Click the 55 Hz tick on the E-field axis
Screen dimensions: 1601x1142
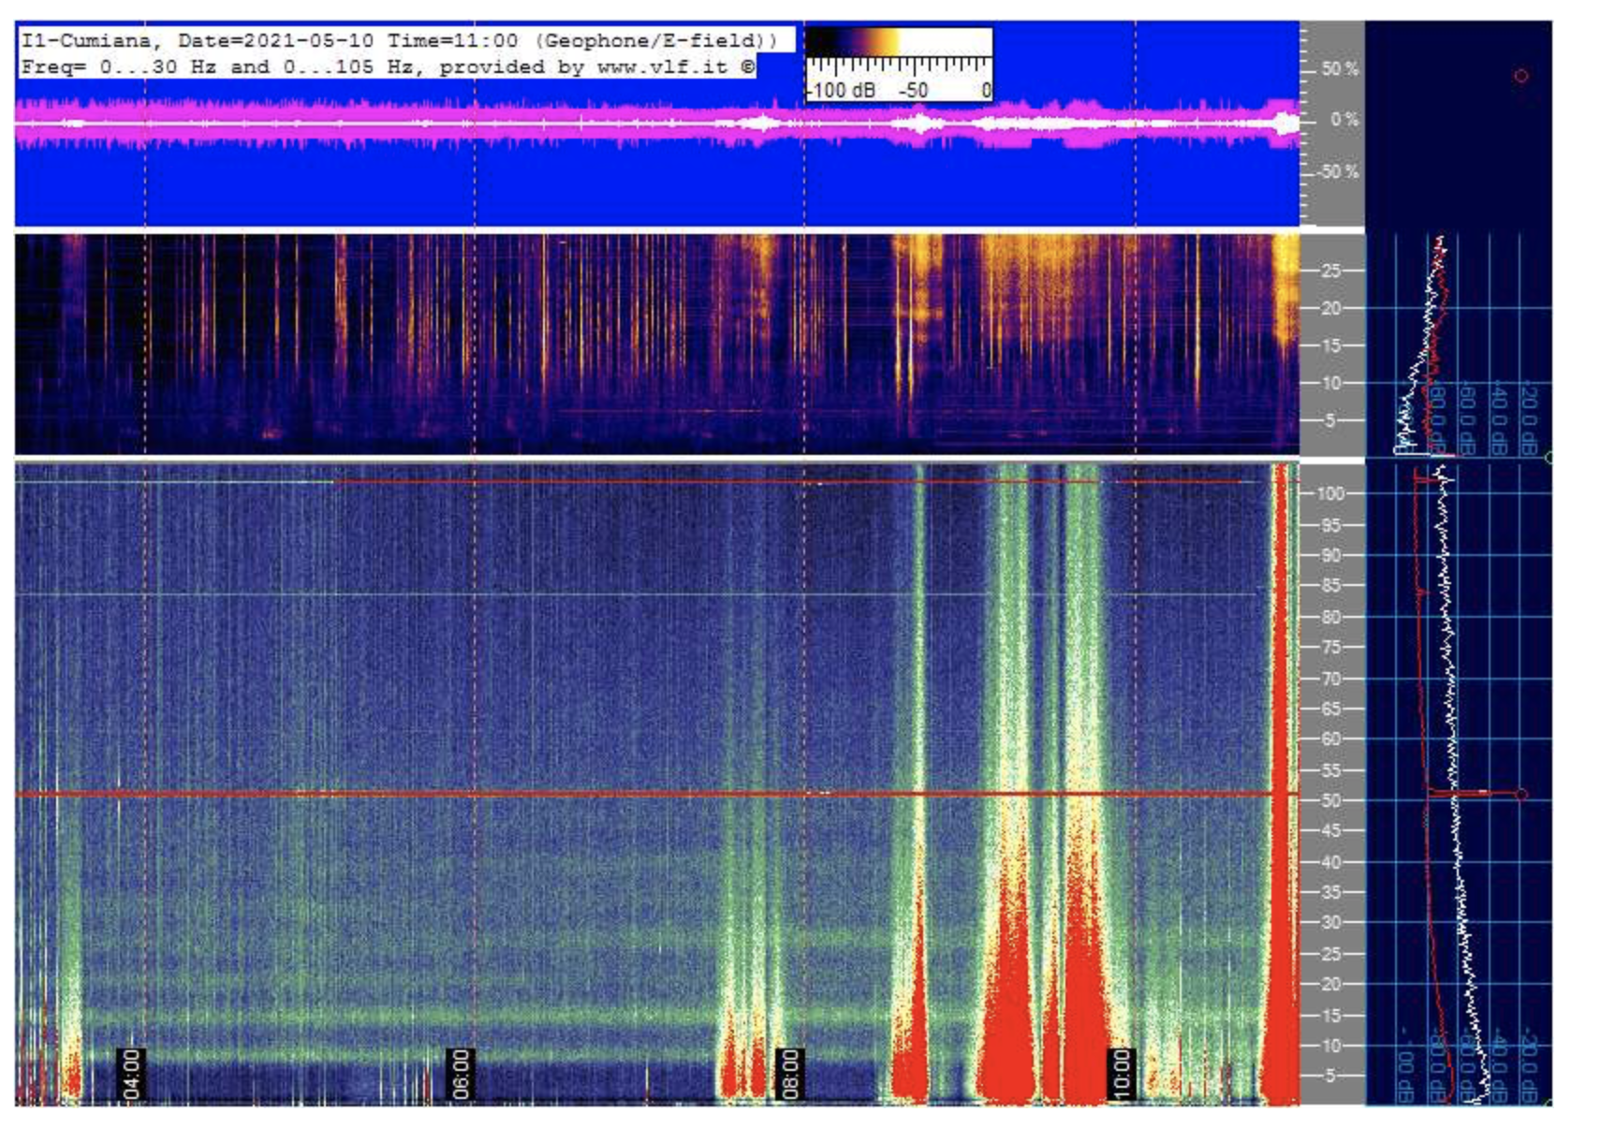(1330, 770)
